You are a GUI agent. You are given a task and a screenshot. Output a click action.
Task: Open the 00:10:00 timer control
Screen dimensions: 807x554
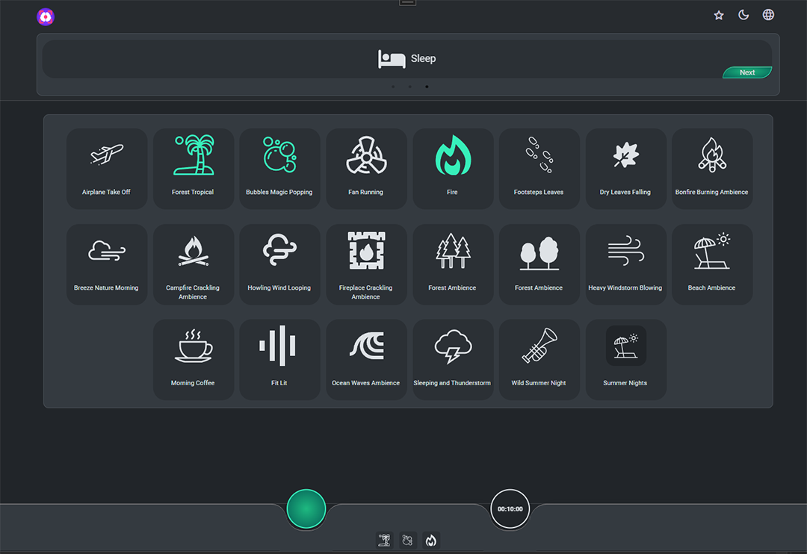tap(510, 509)
